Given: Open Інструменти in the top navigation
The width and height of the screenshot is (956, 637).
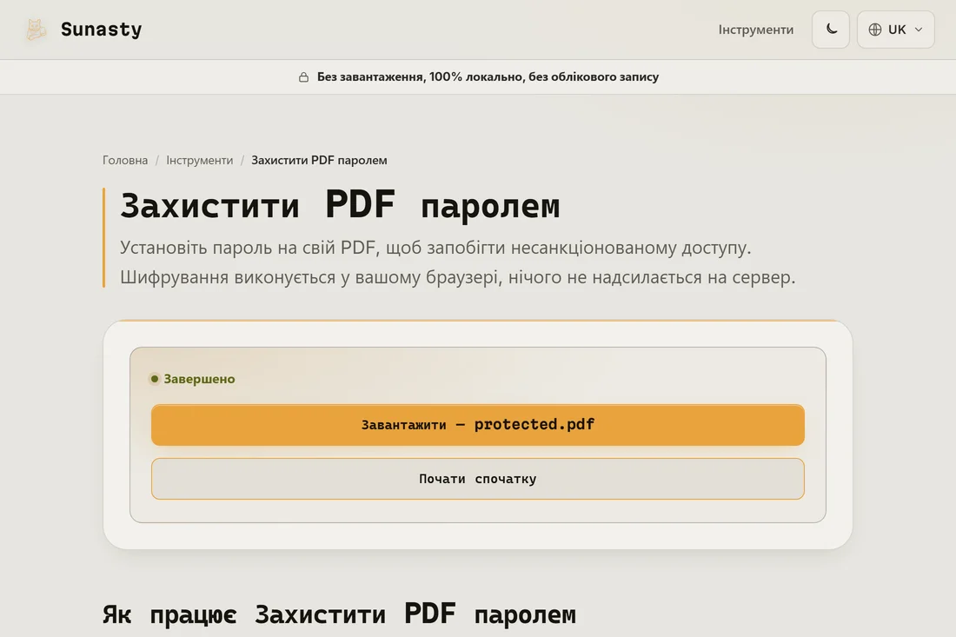Looking at the screenshot, I should (755, 30).
